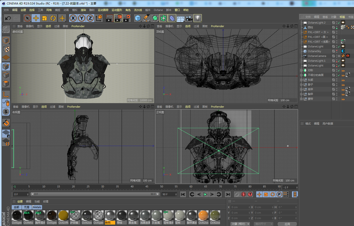Click the 应用 apply button

pos(287,224)
